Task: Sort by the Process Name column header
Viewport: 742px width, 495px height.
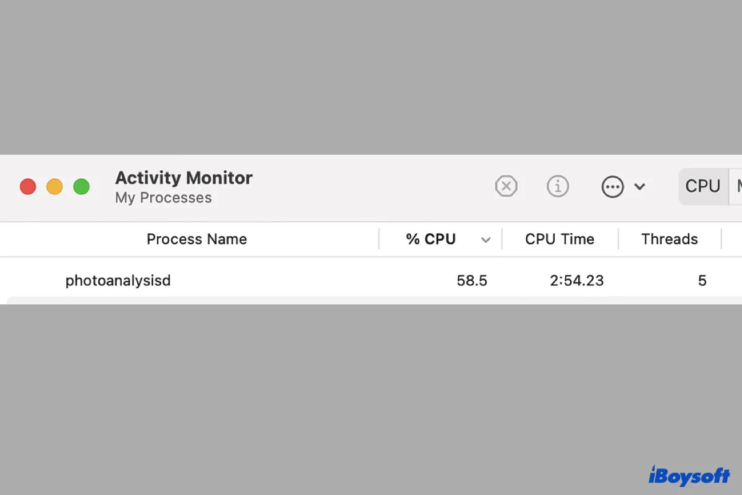Action: [x=197, y=239]
